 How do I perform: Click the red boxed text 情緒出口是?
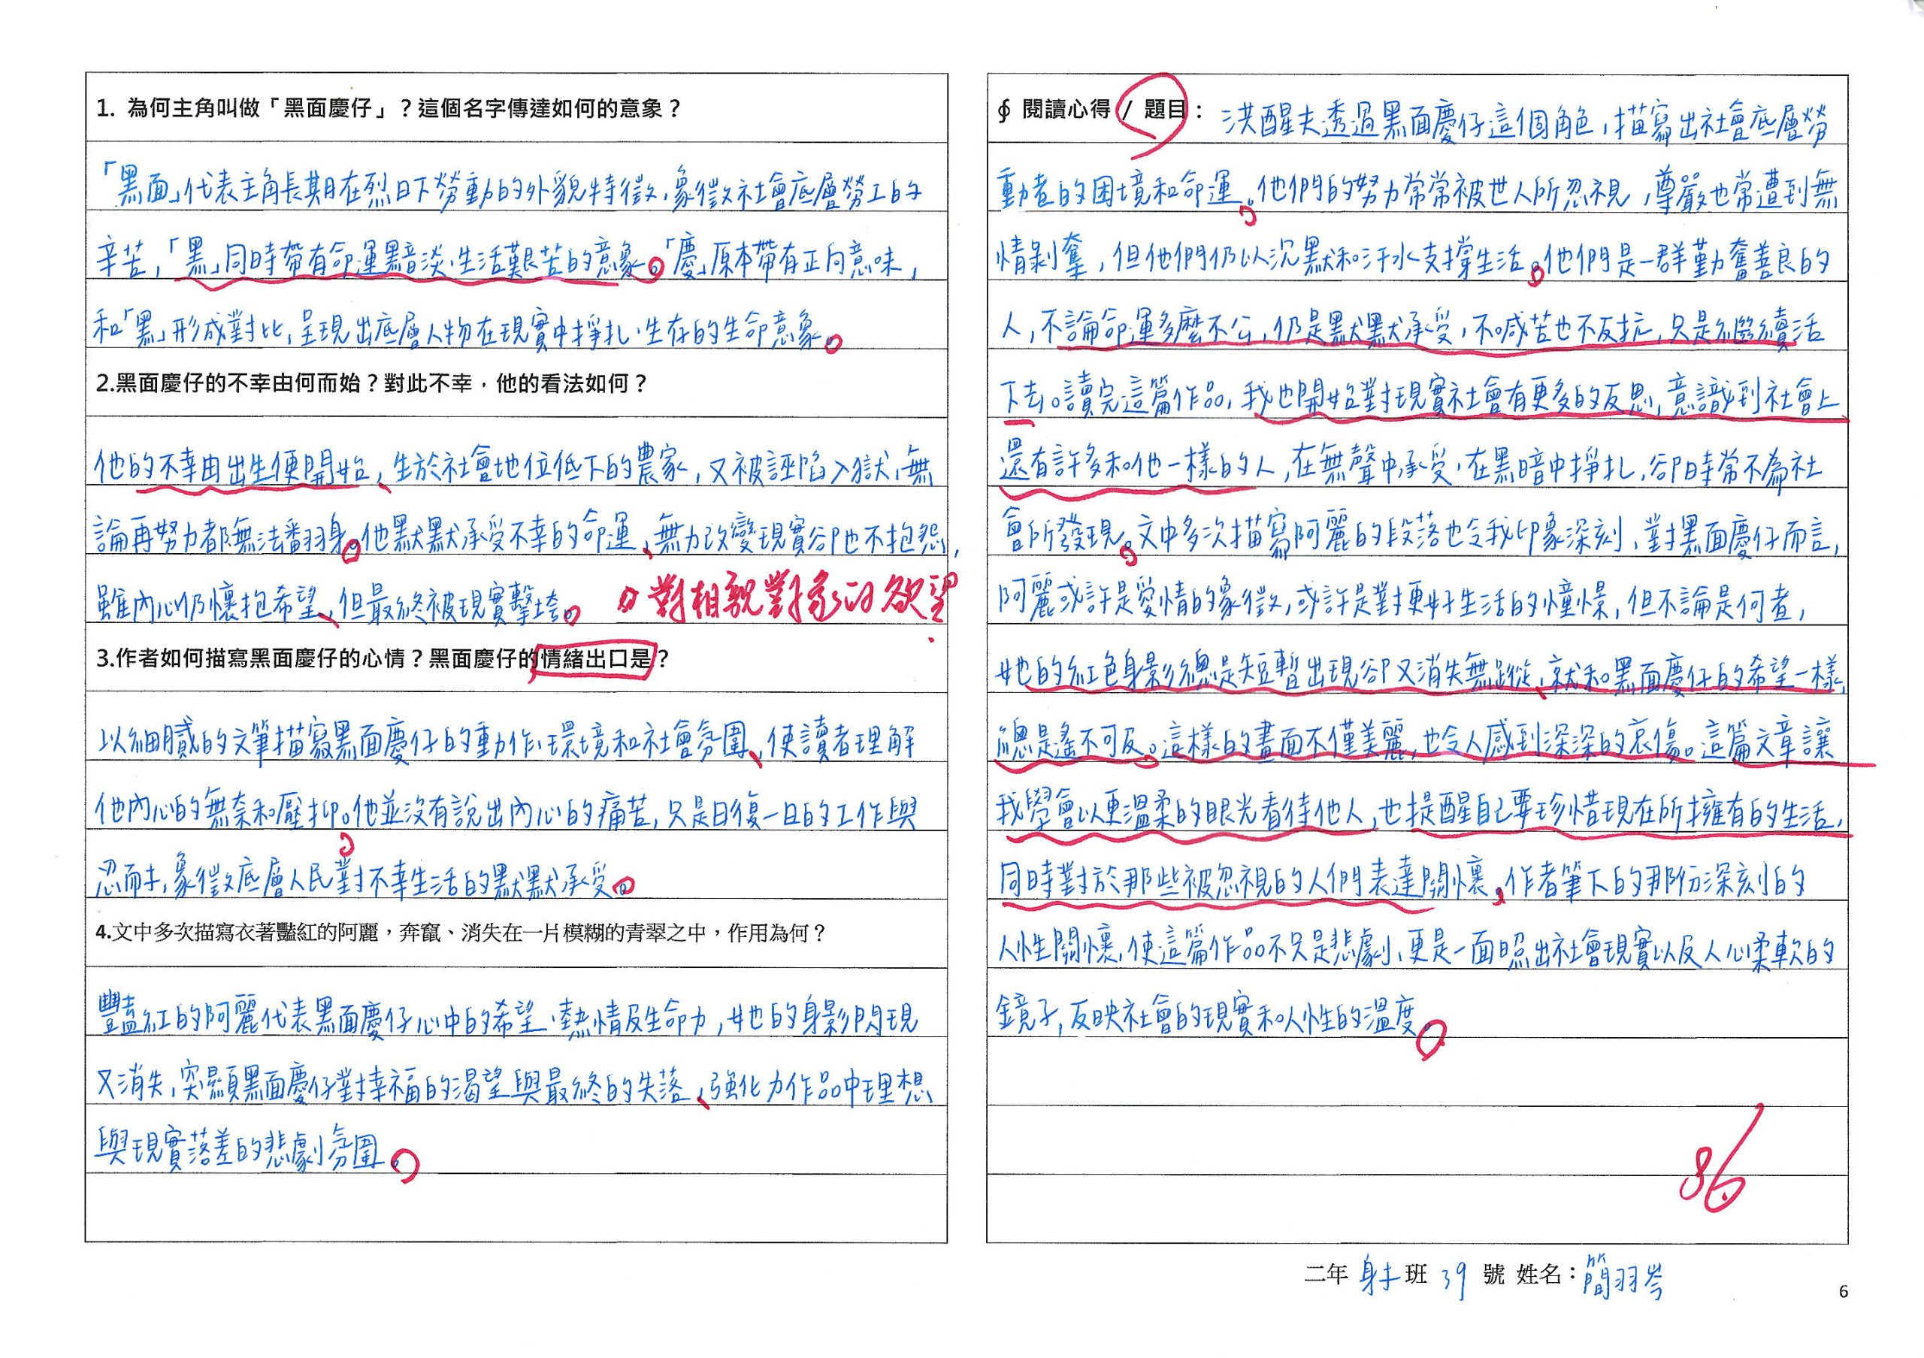(592, 659)
